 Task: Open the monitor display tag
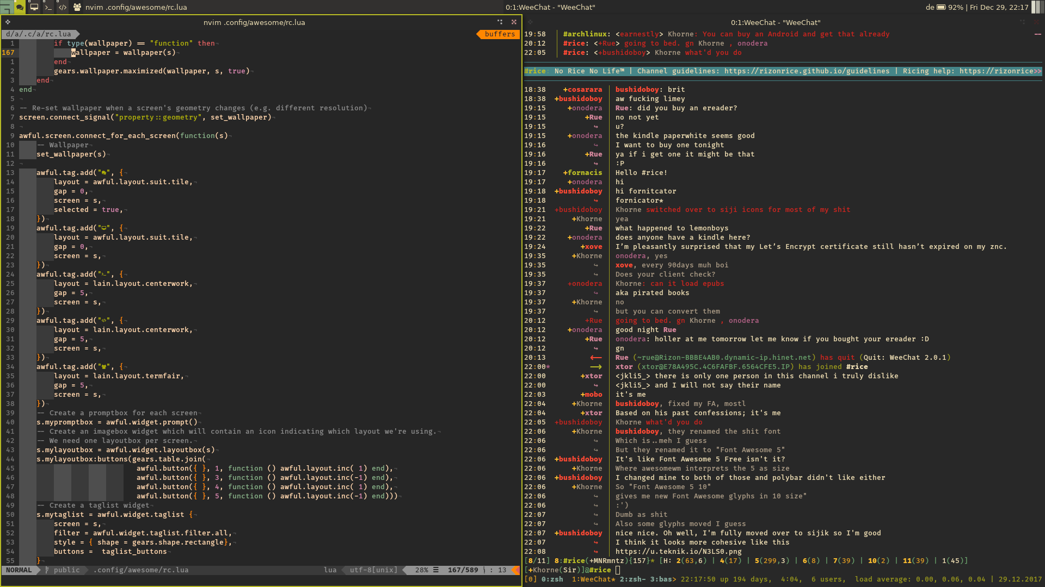click(x=34, y=7)
